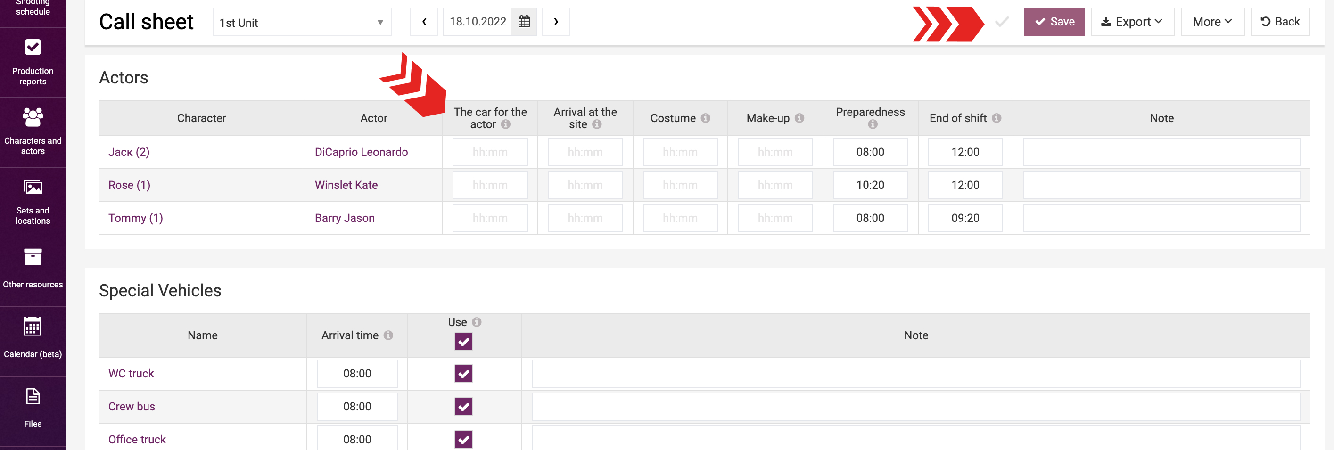
Task: Go to previous day arrow
Action: [x=424, y=22]
